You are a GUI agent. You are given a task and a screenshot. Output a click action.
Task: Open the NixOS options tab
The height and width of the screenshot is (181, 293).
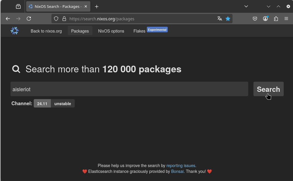(111, 31)
